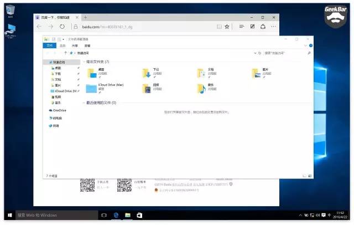Focus the 搜索 Web 和 Windows taskbar box

click(x=56, y=215)
